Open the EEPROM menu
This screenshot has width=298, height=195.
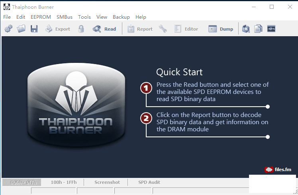click(41, 17)
